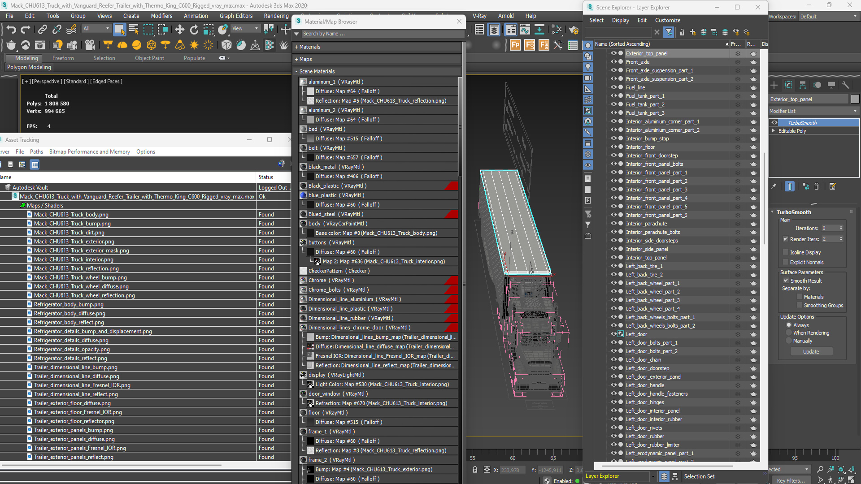Click the sun light icon

point(194,45)
